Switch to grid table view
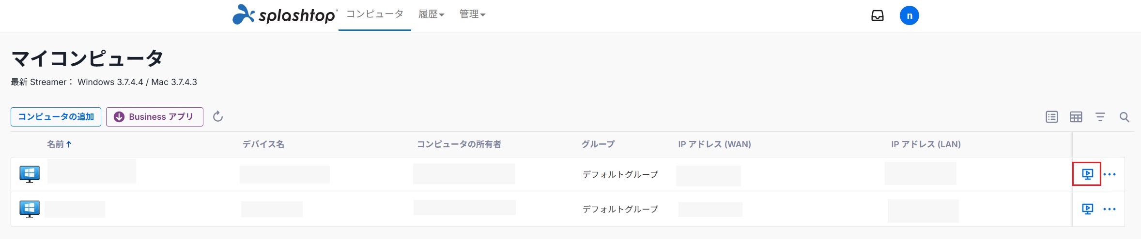Screen dimensions: 1141x239 (x=1076, y=117)
